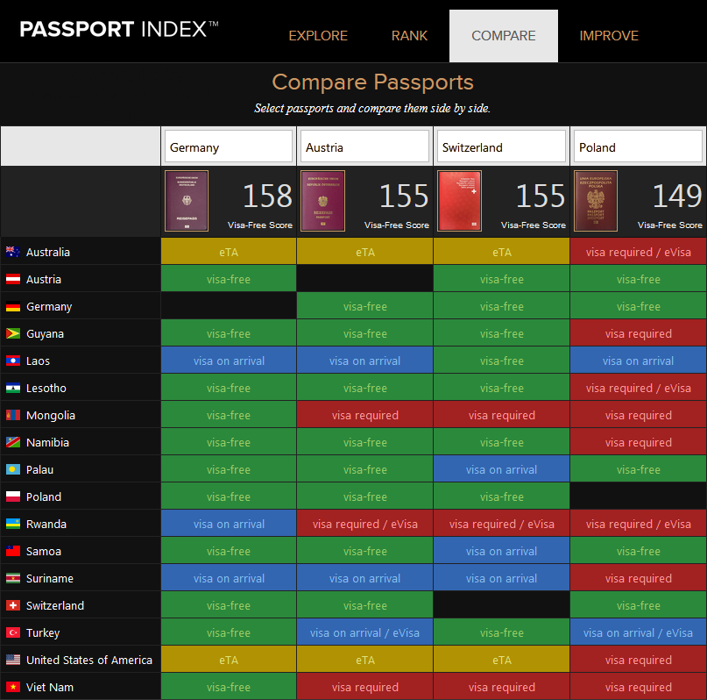Click the Poland passport cover image
The image size is (707, 700).
(596, 201)
